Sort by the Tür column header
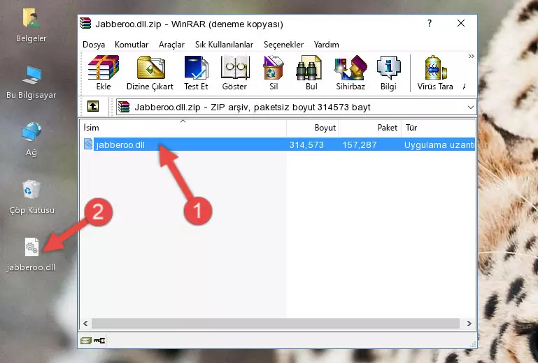The height and width of the screenshot is (363, 538). pyautogui.click(x=438, y=127)
